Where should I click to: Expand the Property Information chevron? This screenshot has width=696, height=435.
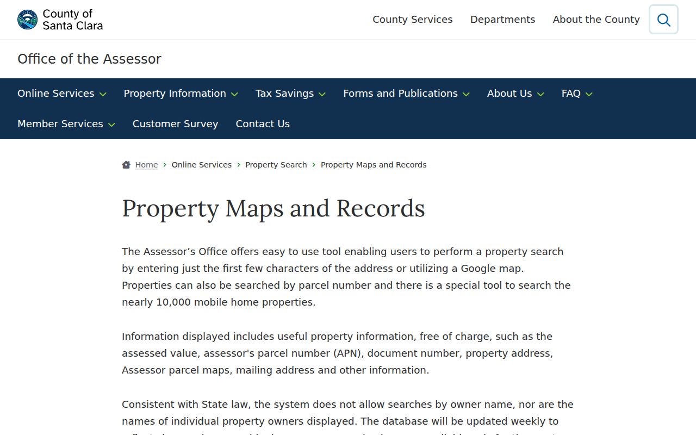click(234, 94)
